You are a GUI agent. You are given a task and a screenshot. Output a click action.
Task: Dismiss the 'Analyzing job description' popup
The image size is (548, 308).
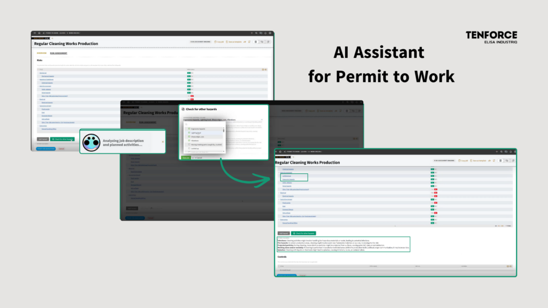coord(163,142)
